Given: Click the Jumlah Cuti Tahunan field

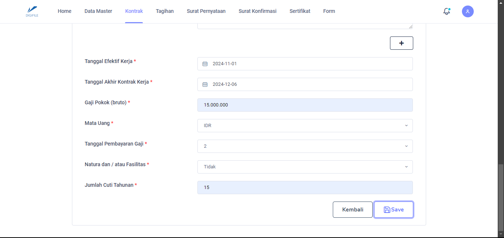Looking at the screenshot, I should [x=305, y=188].
